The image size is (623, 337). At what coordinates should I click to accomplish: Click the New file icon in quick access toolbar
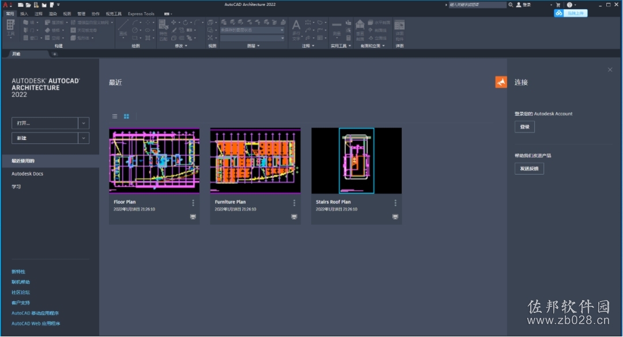(x=20, y=5)
